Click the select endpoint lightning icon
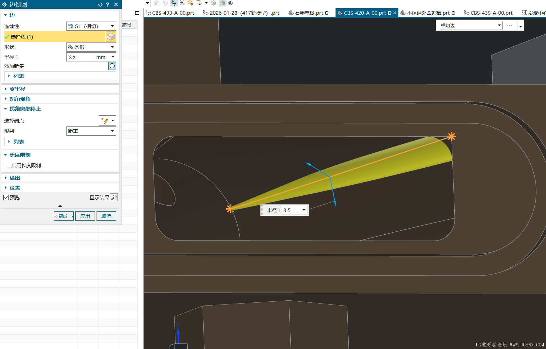This screenshot has height=349, width=546. point(104,121)
